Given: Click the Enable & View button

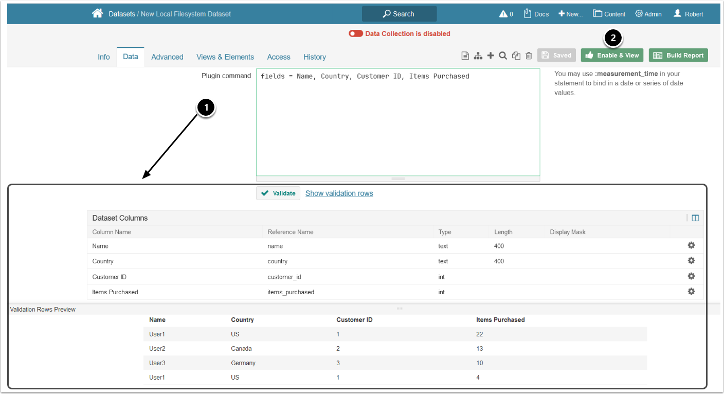Looking at the screenshot, I should click(612, 56).
